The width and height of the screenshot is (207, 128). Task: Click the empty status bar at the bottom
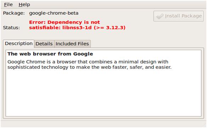(101, 124)
